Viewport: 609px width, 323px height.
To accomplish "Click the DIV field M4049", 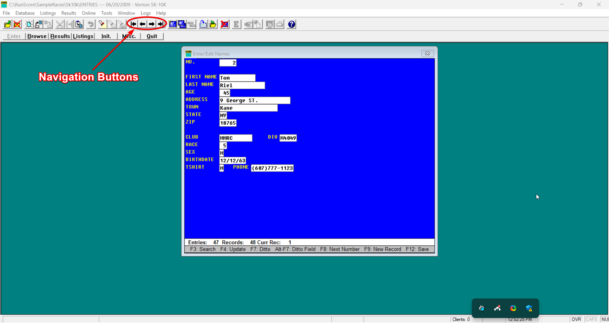I will pyautogui.click(x=288, y=138).
